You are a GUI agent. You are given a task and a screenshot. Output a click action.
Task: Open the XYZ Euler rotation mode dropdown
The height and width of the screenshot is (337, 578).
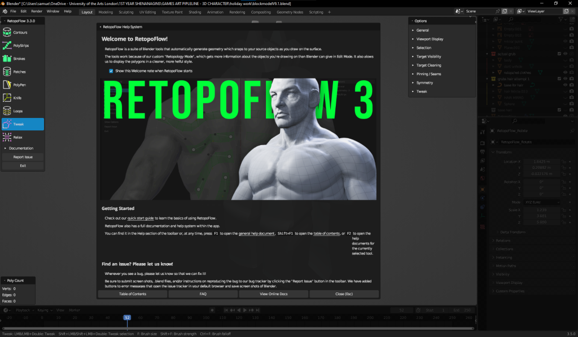point(542,203)
